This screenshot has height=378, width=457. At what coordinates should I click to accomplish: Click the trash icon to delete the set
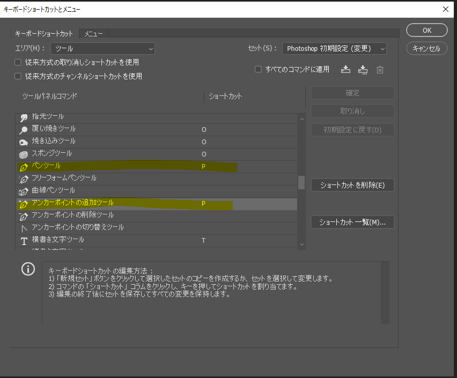point(380,69)
